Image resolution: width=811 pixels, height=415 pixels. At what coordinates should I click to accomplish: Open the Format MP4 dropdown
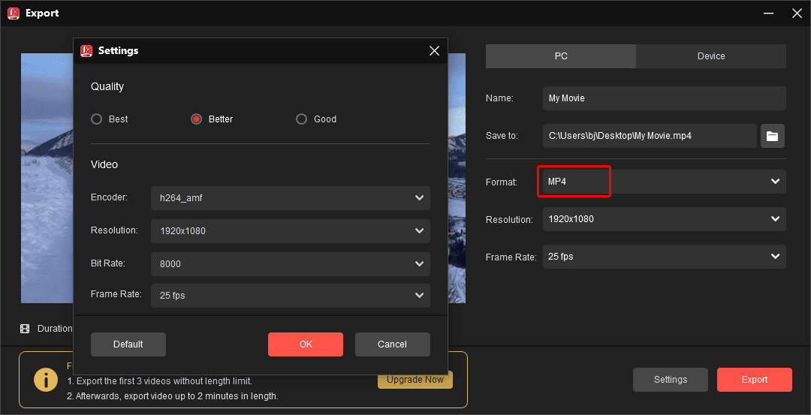[x=664, y=182]
